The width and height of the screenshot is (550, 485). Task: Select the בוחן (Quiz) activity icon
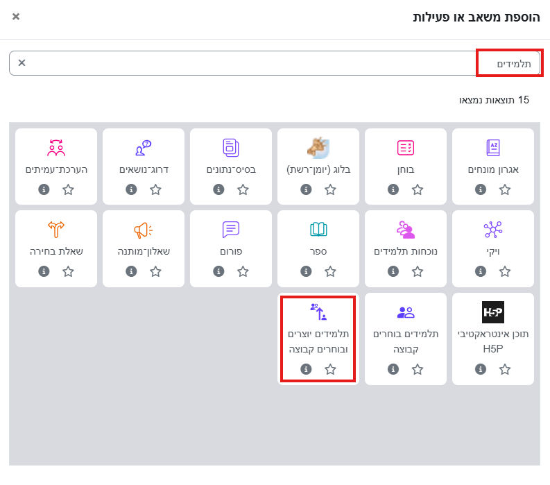point(406,147)
